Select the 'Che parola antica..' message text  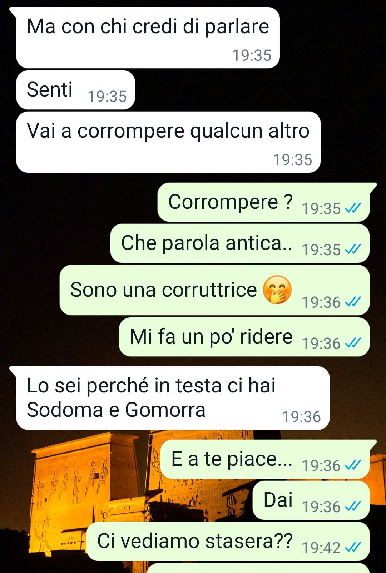click(207, 243)
